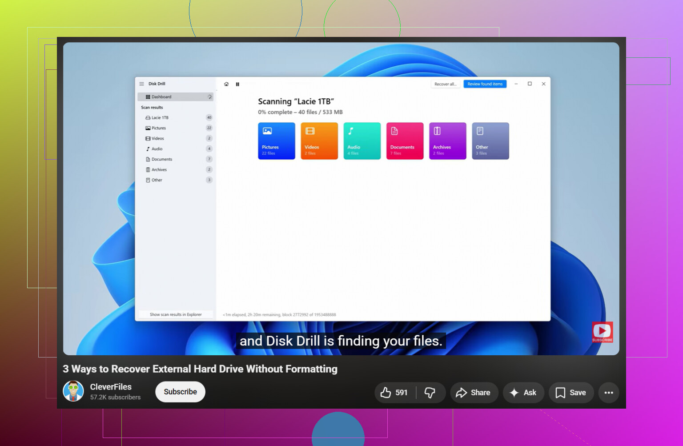Open the Other files category tile
Viewport: 683px width, 446px height.
coord(490,141)
